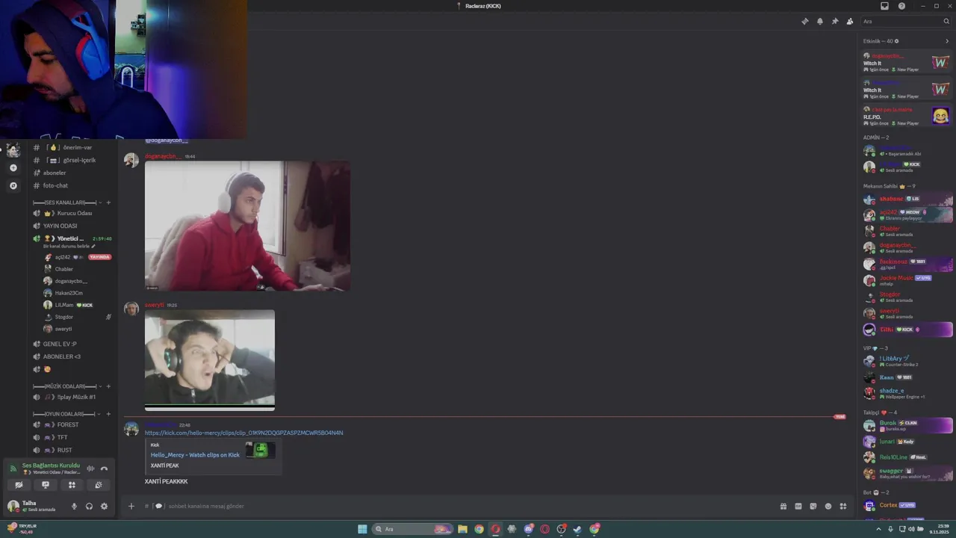Expand the Etkinlik activity section arrow

[947, 41]
